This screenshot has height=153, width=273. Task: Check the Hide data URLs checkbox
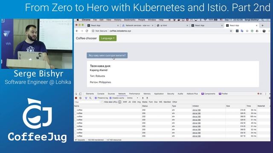[102, 102]
